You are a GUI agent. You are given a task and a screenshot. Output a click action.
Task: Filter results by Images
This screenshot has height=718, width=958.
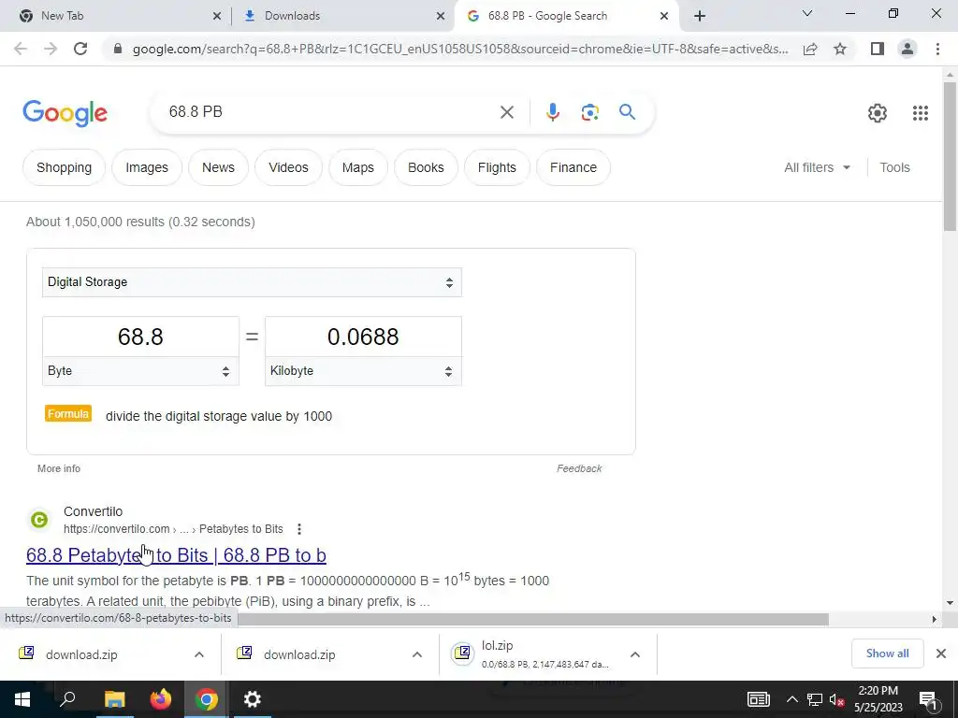tap(147, 167)
